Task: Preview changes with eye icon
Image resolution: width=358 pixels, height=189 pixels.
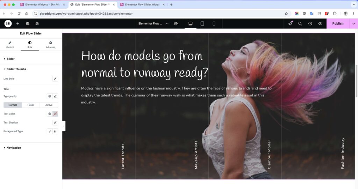Action: click(x=320, y=23)
